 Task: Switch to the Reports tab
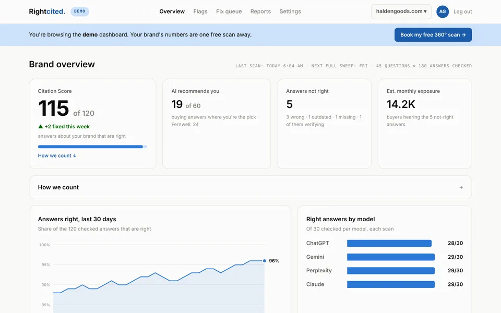pyautogui.click(x=260, y=11)
